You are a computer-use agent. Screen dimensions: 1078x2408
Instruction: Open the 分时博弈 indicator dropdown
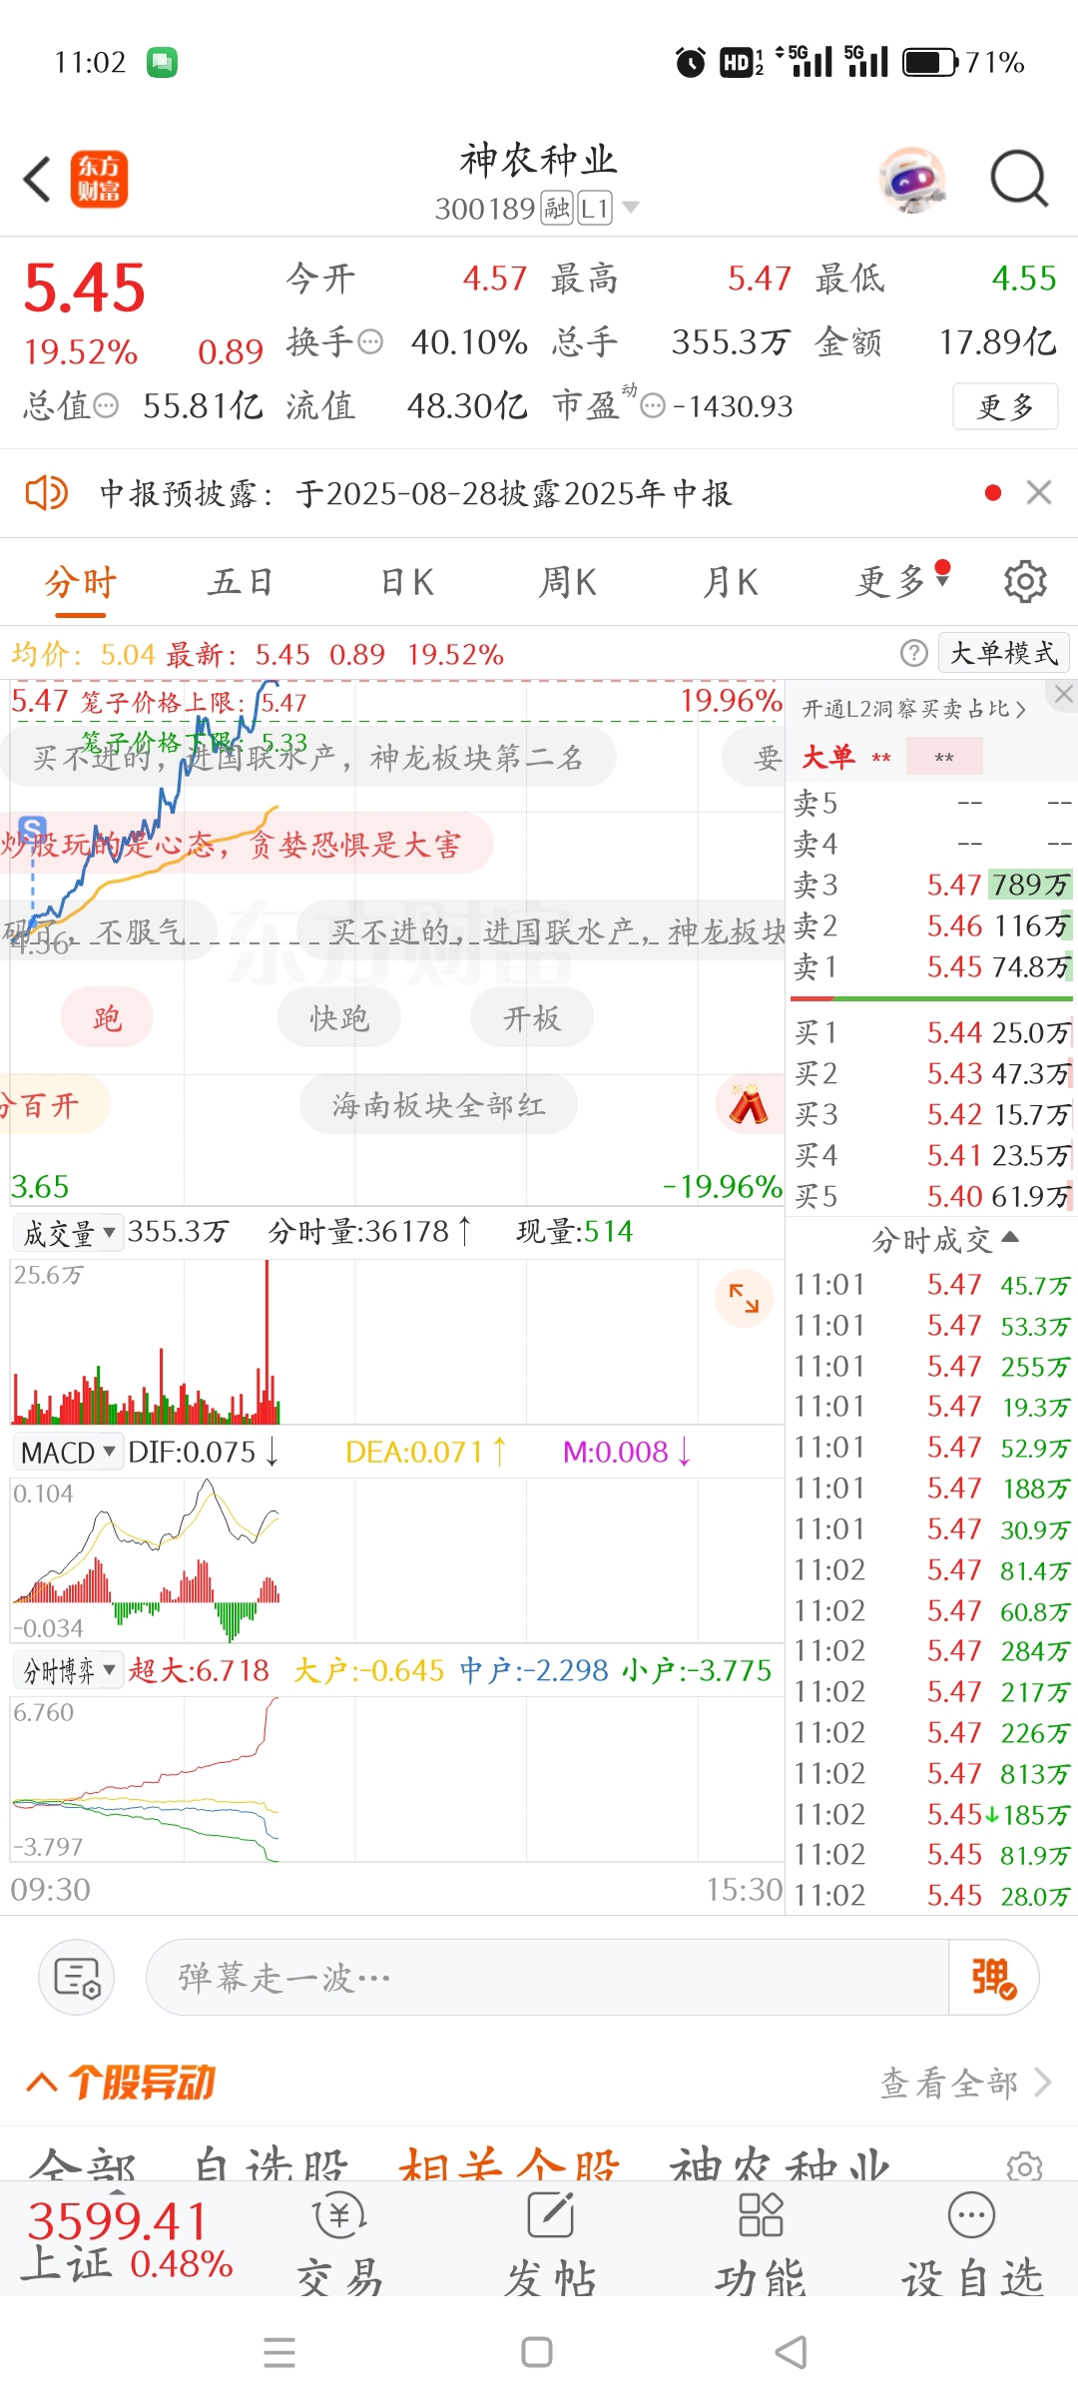point(67,1670)
